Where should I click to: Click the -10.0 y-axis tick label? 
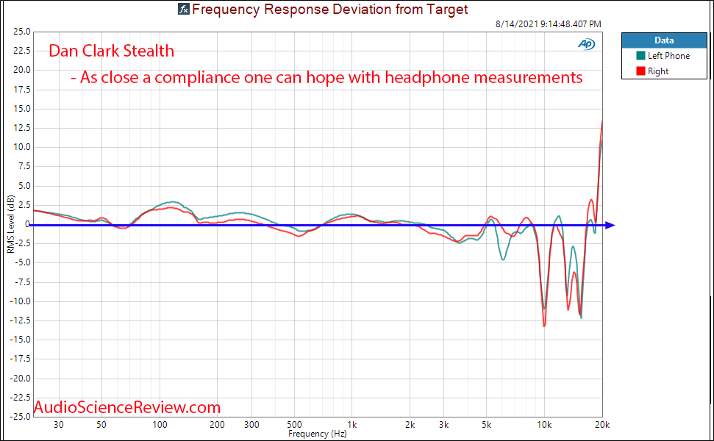(x=21, y=301)
